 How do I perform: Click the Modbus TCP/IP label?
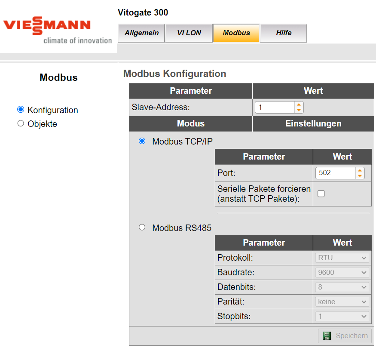[x=183, y=142]
